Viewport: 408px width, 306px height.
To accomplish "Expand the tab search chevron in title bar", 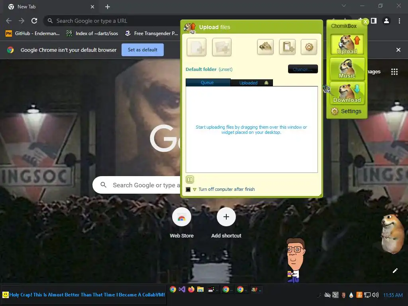I will pos(344,6).
